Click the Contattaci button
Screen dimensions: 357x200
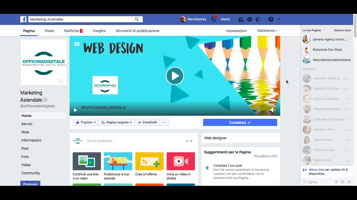tap(240, 122)
